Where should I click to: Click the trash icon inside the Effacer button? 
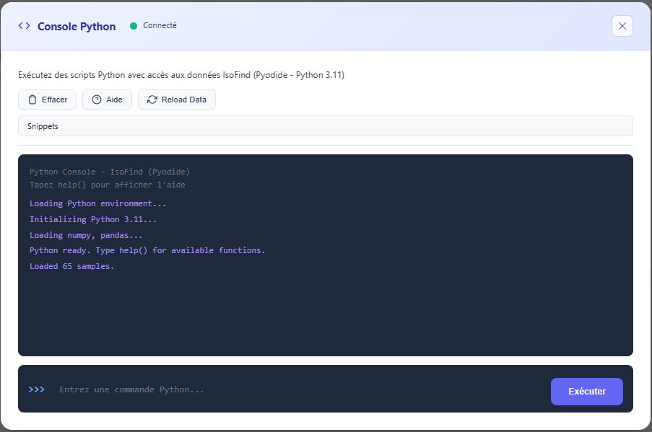(30, 100)
